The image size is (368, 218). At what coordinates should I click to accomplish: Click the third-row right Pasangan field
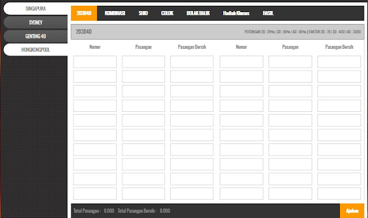[290, 91]
